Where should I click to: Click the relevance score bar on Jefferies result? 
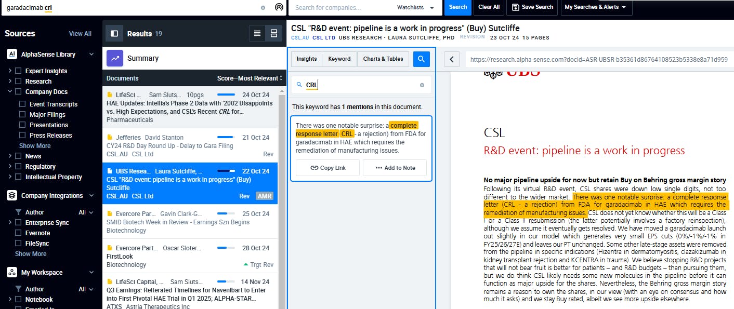(226, 138)
